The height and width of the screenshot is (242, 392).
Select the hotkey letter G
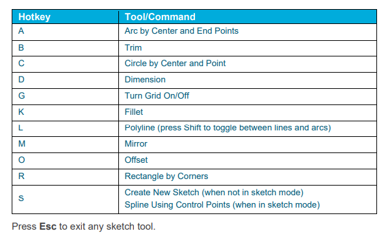click(x=21, y=96)
